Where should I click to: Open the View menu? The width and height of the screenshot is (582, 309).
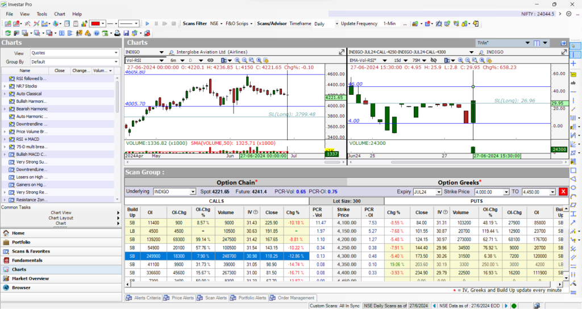[25, 14]
